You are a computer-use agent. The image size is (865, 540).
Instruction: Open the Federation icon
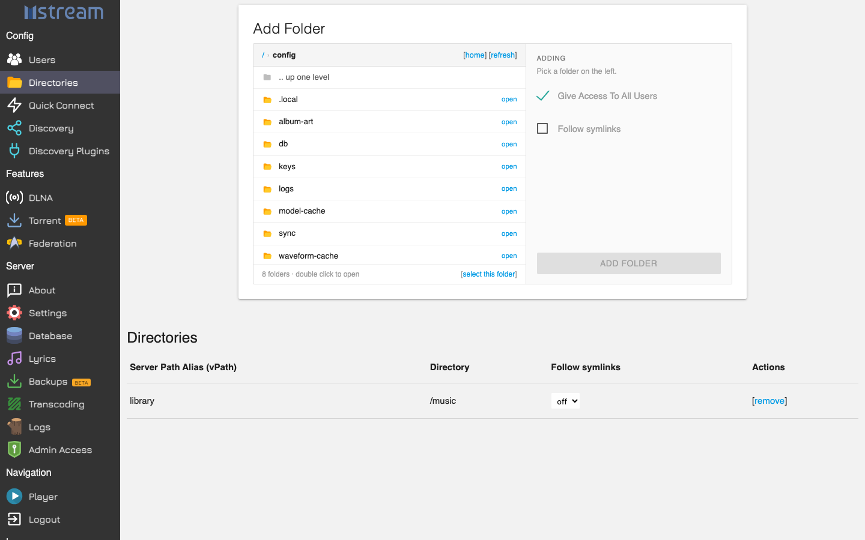tap(14, 243)
